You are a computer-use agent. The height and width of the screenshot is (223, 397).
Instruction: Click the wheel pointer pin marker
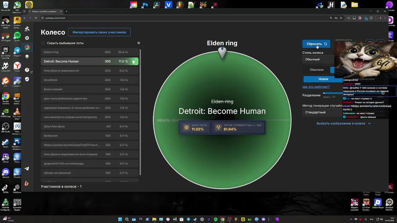[222, 53]
